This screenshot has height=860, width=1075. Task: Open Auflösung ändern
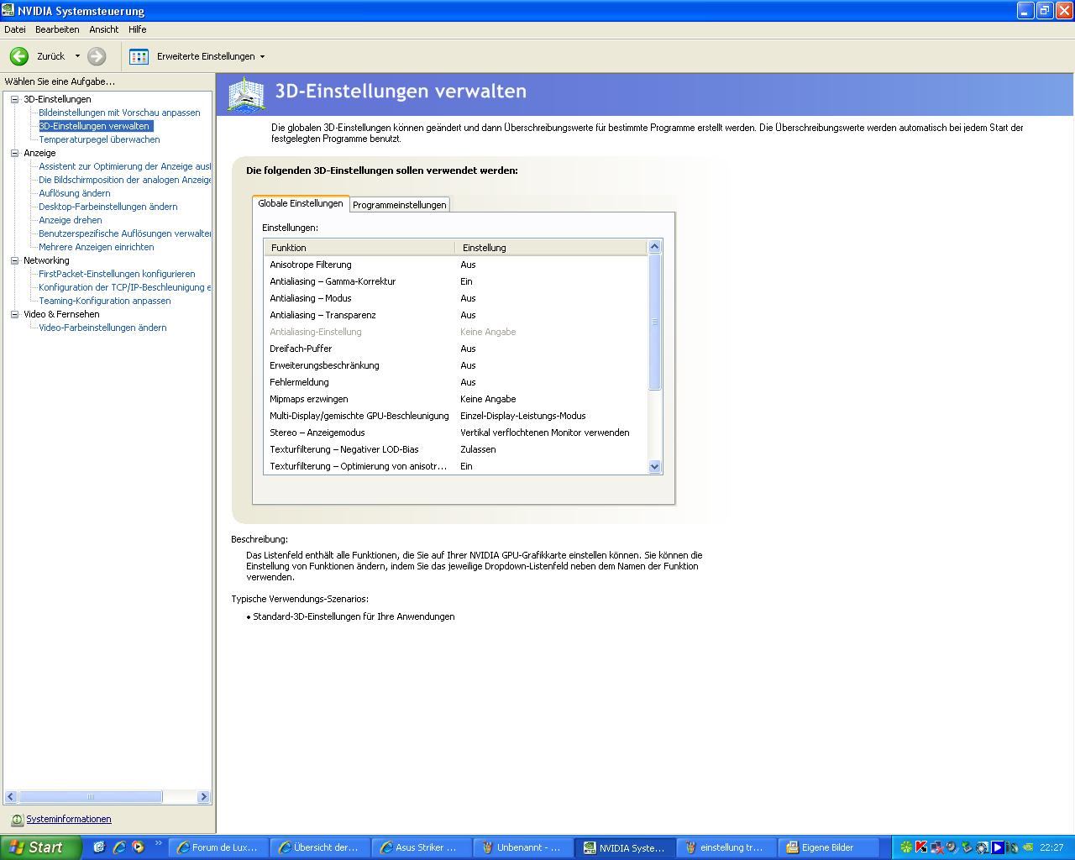[x=74, y=193]
